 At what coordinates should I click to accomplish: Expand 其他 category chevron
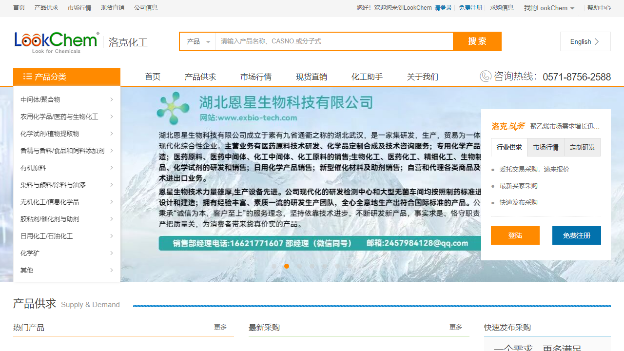[112, 270]
